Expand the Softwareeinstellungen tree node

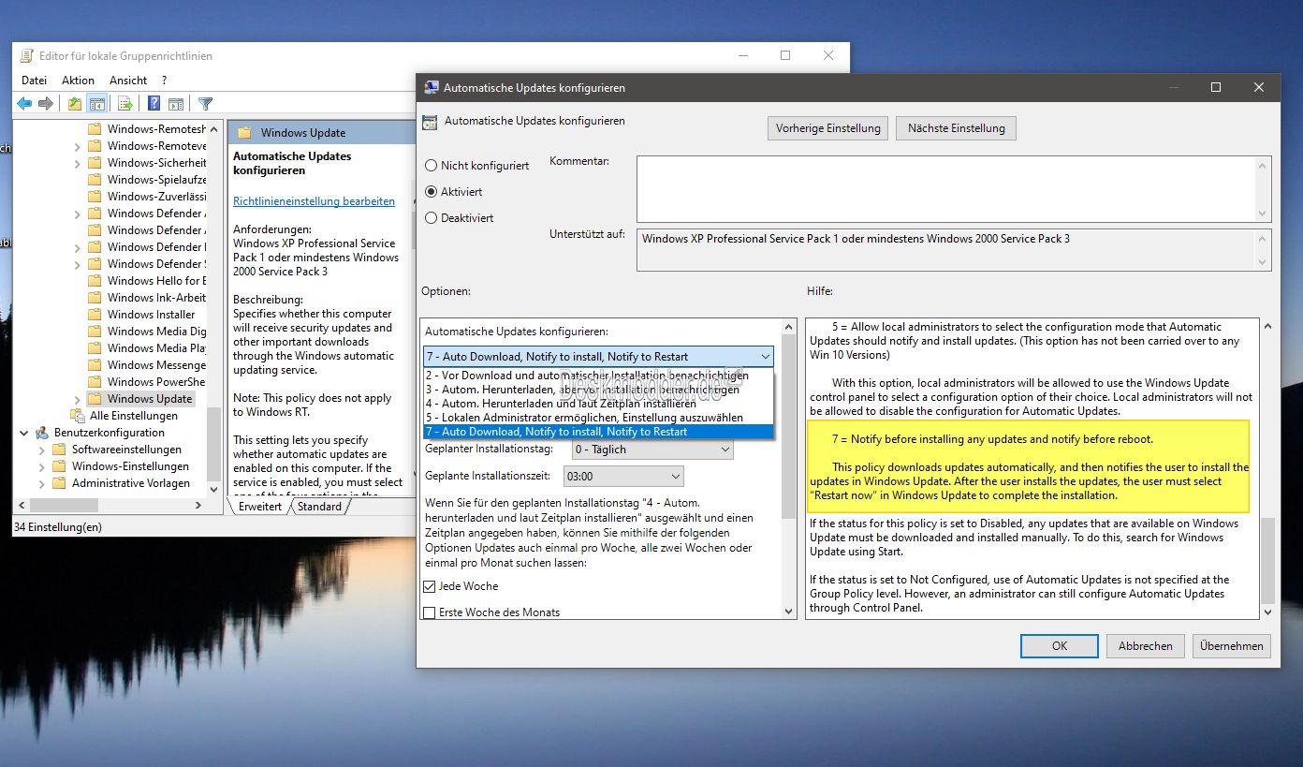41,449
